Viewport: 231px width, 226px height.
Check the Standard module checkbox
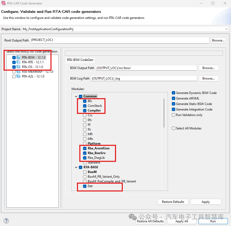pos(85,162)
